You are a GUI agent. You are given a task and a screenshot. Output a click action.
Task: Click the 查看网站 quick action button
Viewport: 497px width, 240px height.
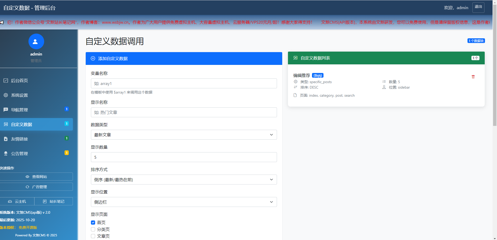point(36,177)
